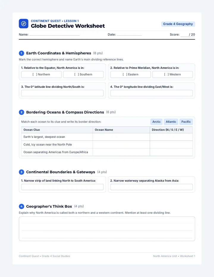Viewport: 214px width, 277px height.
Task: Select the Pacific ocean chip
Action: pyautogui.click(x=186, y=122)
